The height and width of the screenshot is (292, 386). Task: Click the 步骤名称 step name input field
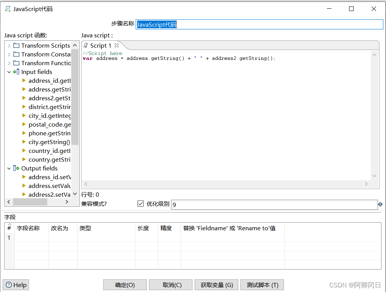point(259,24)
